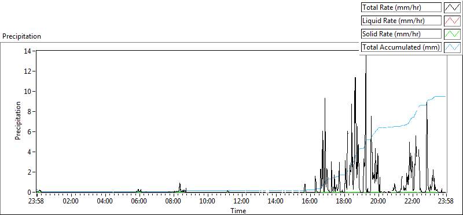Open the black Total Rate plot style swatch
Screen dimensions: 463x215
click(453, 7)
